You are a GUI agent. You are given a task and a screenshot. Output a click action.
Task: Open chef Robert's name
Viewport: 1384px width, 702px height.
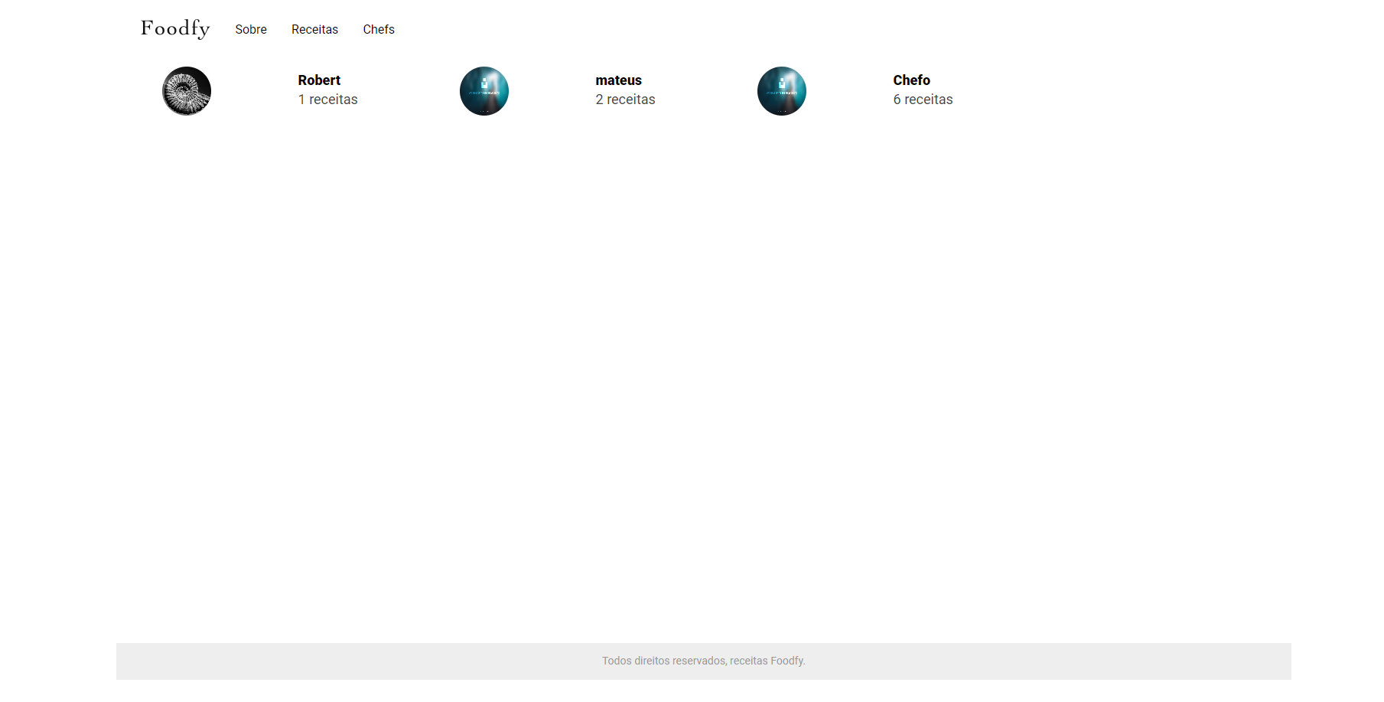[319, 80]
